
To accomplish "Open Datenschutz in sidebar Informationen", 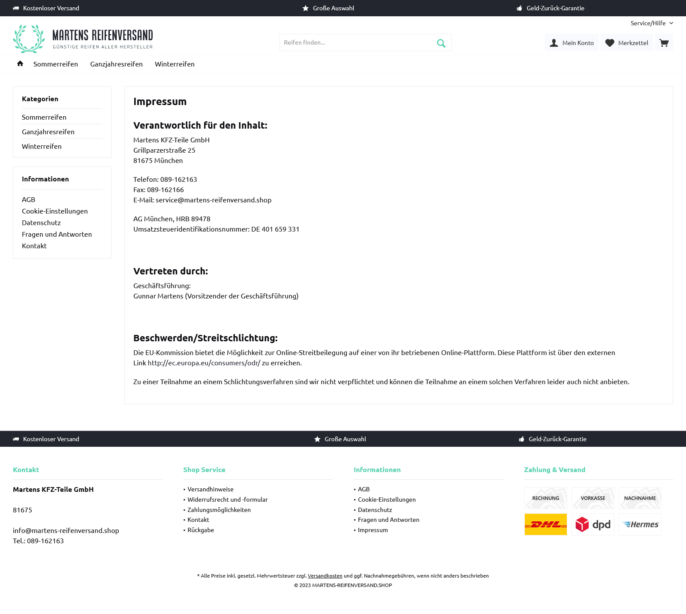I will click(x=41, y=223).
